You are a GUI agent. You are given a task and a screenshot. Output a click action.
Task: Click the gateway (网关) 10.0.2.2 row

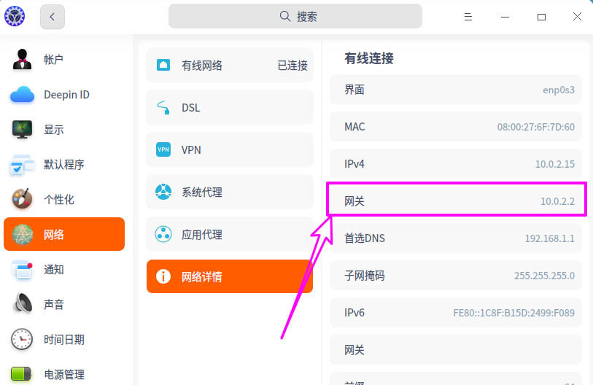(x=456, y=201)
